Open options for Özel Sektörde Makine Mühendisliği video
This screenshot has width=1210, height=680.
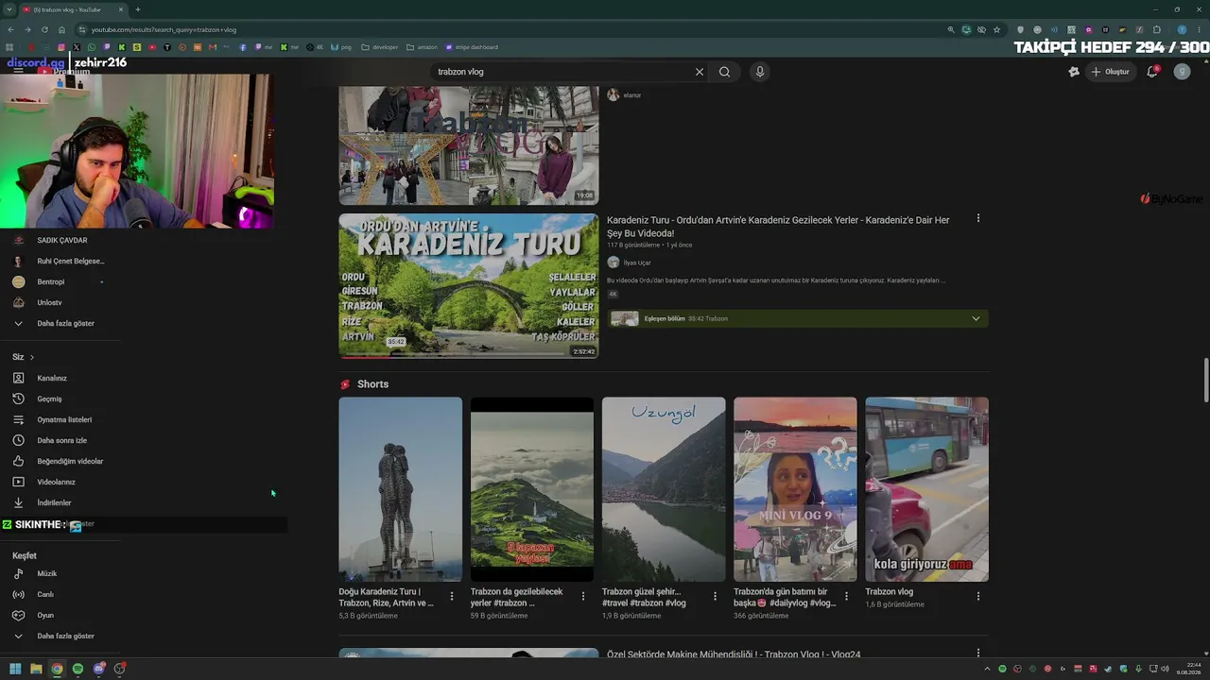point(978,653)
